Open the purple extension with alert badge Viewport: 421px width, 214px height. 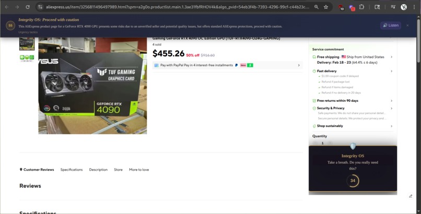pyautogui.click(x=352, y=7)
